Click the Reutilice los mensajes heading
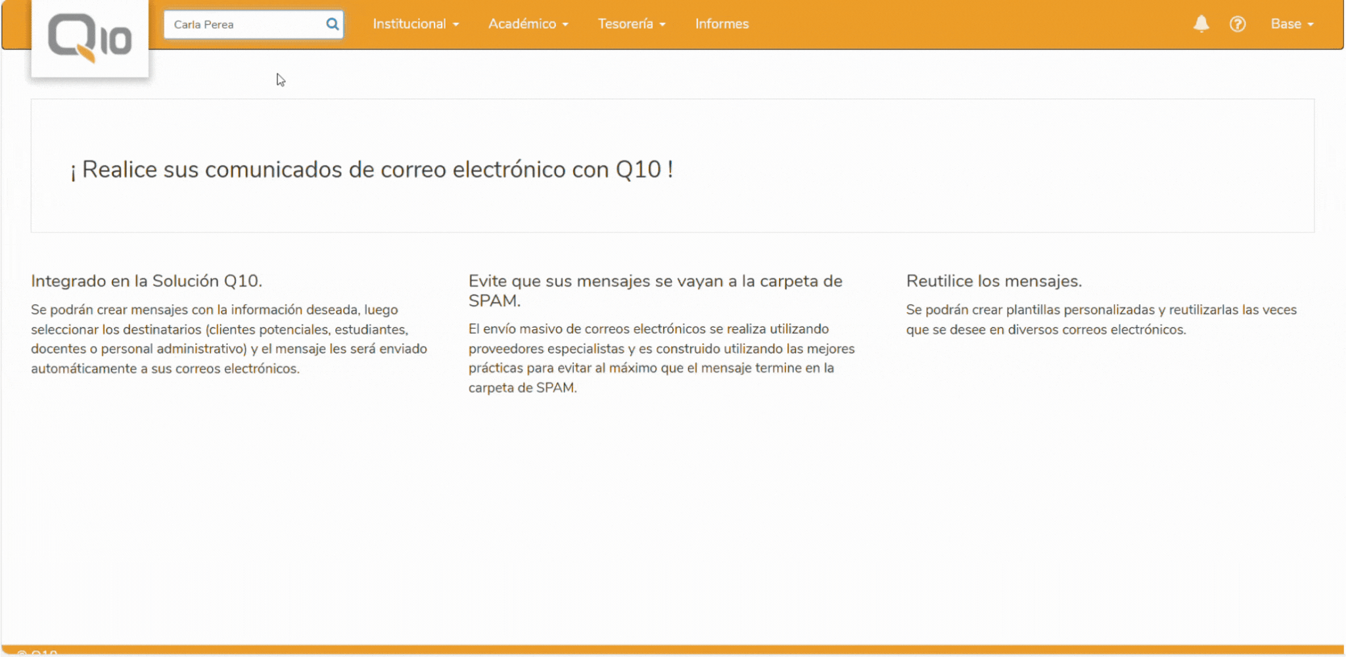Image resolution: width=1346 pixels, height=657 pixels. coord(994,281)
